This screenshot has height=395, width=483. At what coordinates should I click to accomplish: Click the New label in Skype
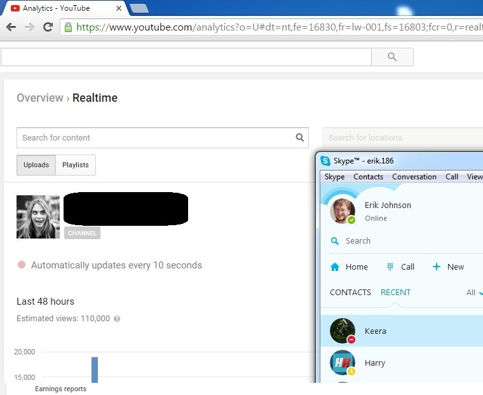pyautogui.click(x=456, y=267)
